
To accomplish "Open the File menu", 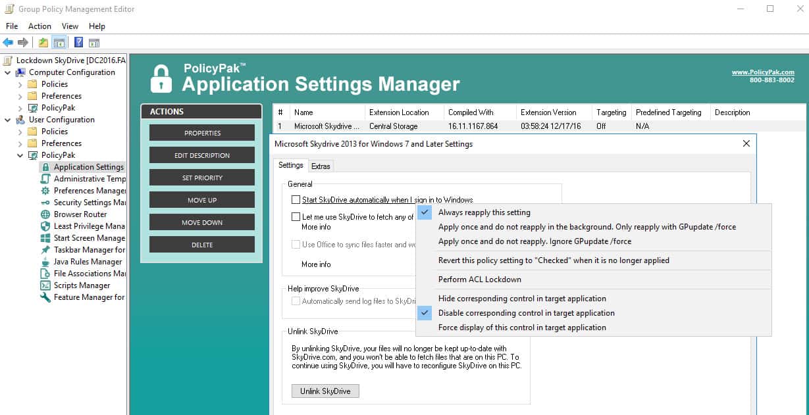I will pyautogui.click(x=12, y=26).
